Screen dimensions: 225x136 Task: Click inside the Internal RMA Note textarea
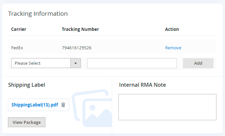tap(167, 107)
